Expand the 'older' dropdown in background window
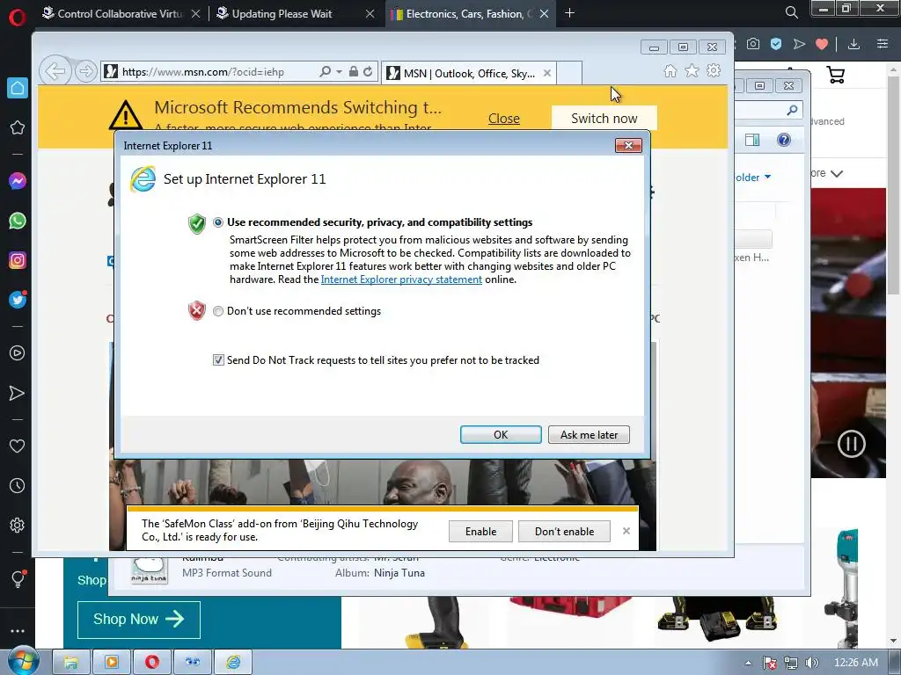This screenshot has width=901, height=675. 753,178
